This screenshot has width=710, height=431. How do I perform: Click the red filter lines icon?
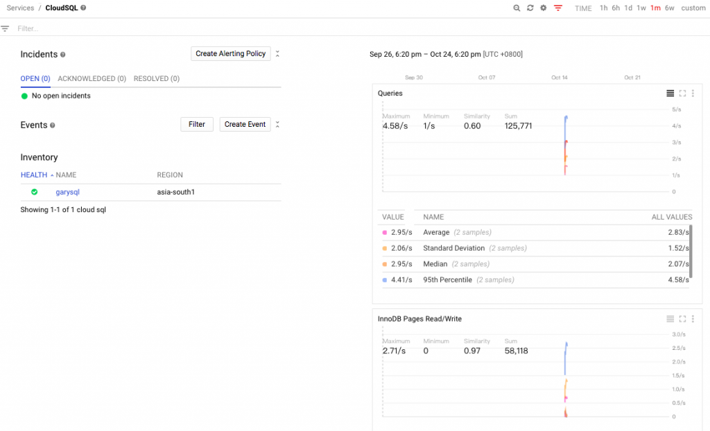click(x=558, y=8)
